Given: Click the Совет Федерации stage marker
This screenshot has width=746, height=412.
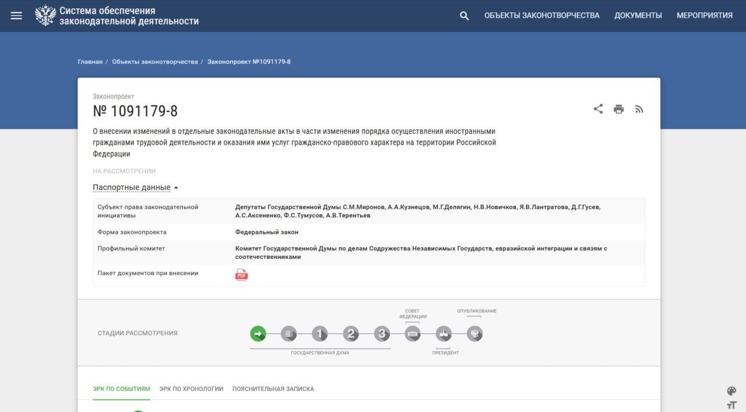Looking at the screenshot, I should (x=413, y=334).
